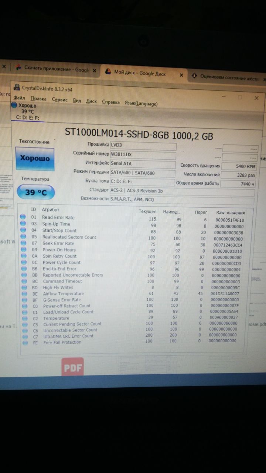The width and height of the screenshot is (266, 473).
Task: Click the red PDF file icon behind the window
Action: pos(72,367)
